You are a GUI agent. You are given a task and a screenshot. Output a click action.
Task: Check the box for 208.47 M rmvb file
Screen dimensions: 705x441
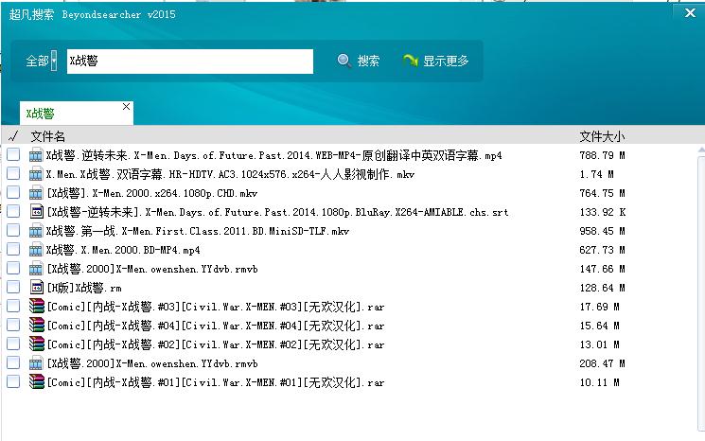pos(13,362)
